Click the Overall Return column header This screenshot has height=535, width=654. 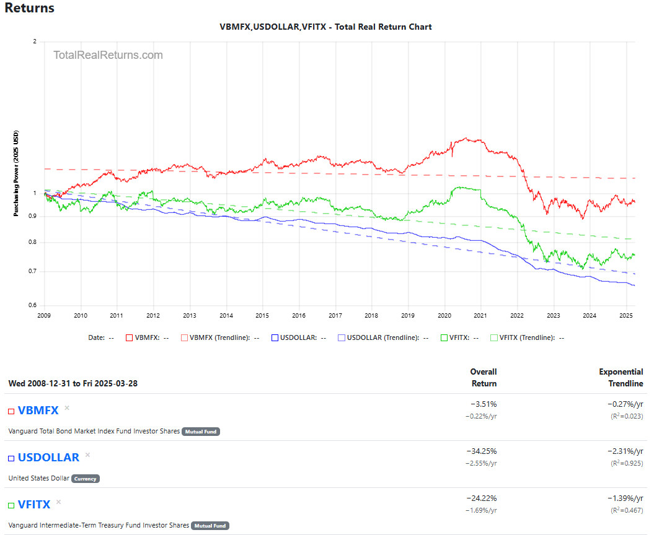(484, 378)
